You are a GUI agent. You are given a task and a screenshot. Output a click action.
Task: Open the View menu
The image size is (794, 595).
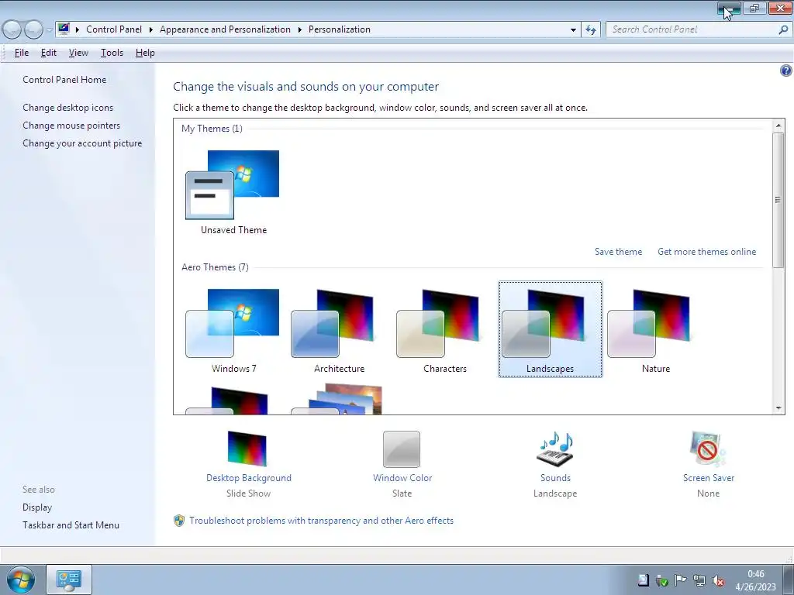[x=78, y=53]
